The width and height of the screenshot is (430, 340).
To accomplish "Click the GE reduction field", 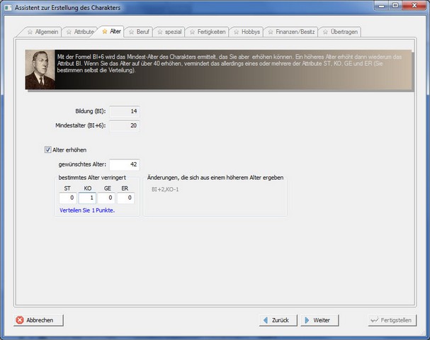I will [106, 198].
